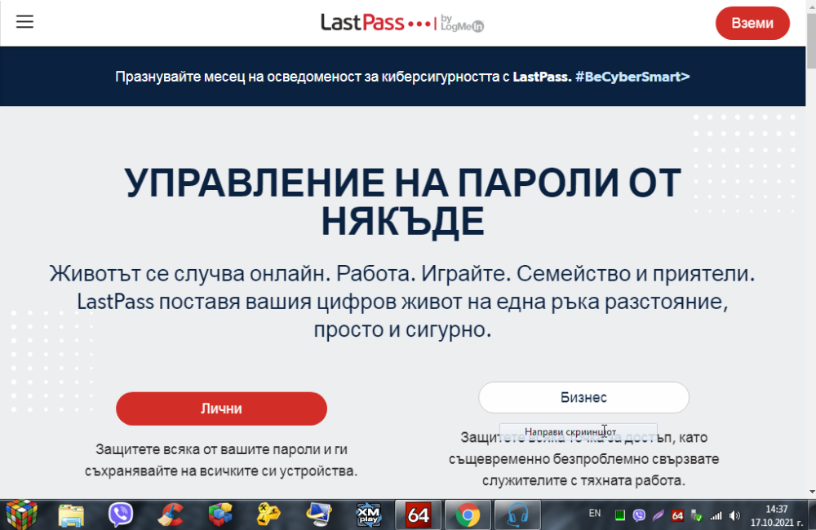
Task: Open the headphones app in taskbar
Action: click(517, 515)
